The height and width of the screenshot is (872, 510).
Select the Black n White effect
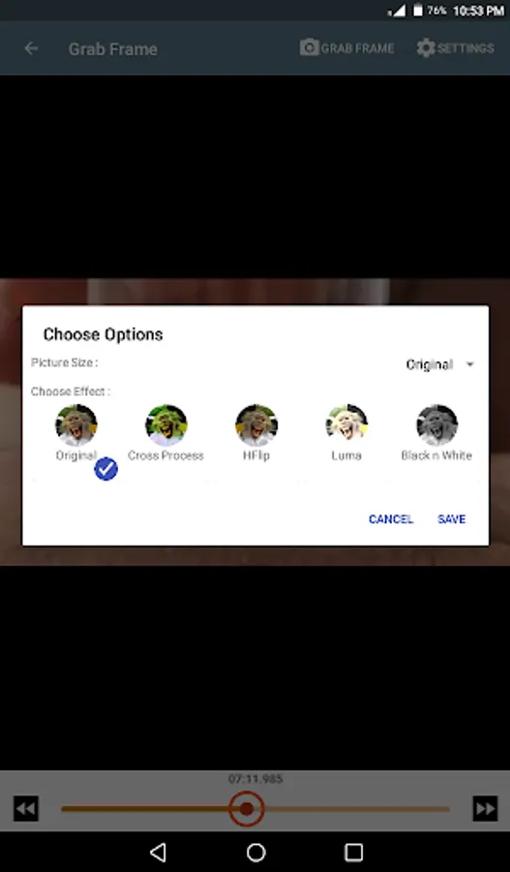pos(436,425)
